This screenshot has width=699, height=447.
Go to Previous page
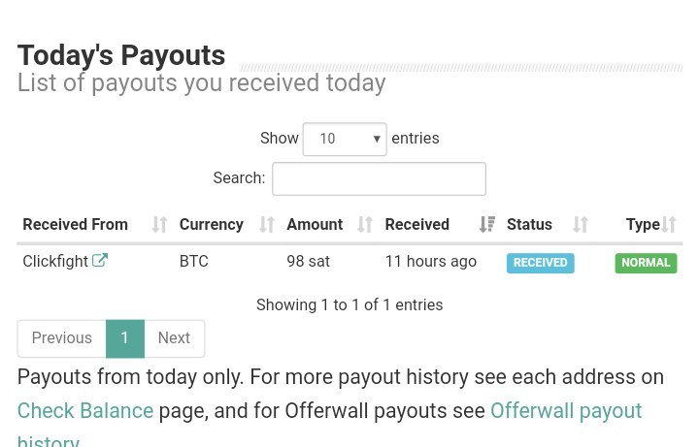(x=61, y=338)
